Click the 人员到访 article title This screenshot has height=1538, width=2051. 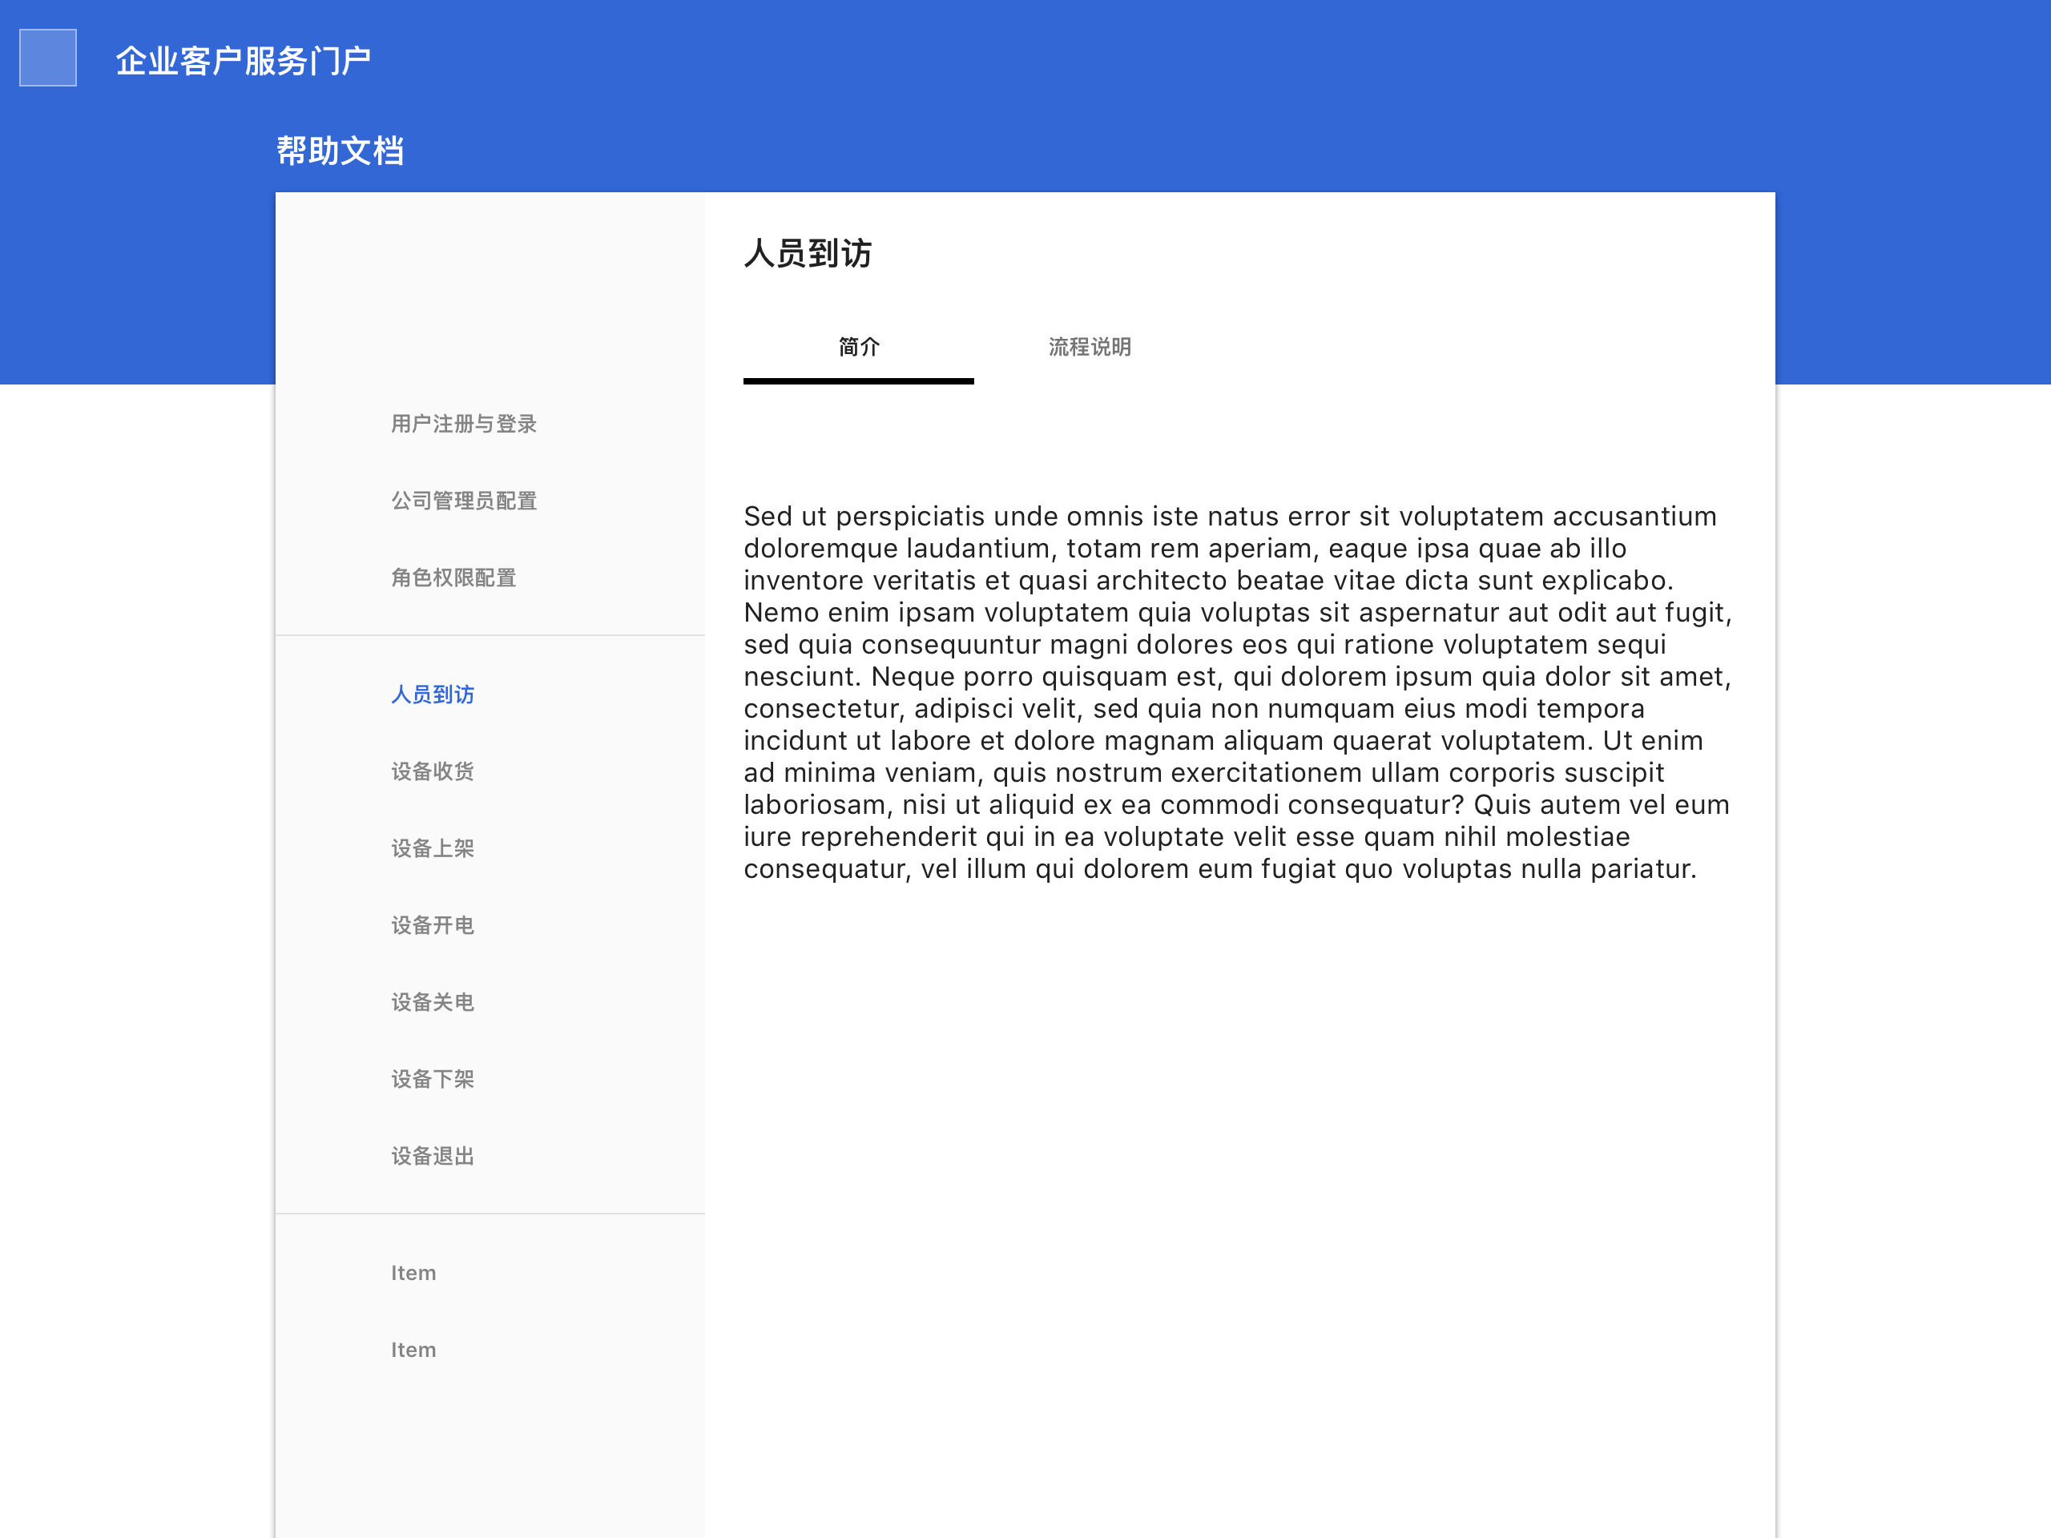808,253
